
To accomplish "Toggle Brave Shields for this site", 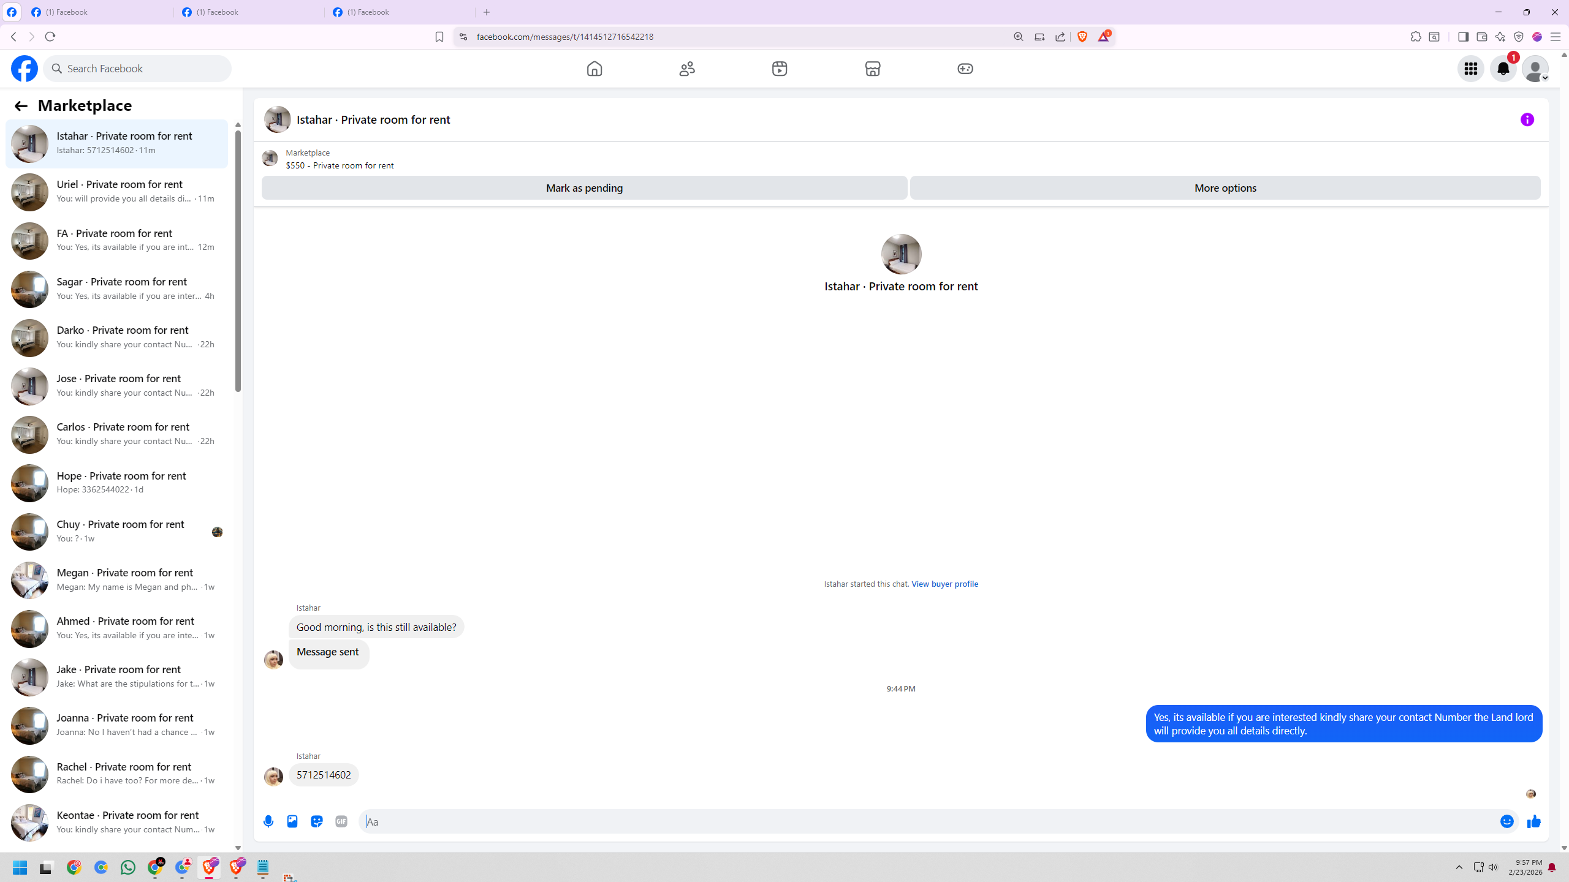I will tap(1082, 37).
